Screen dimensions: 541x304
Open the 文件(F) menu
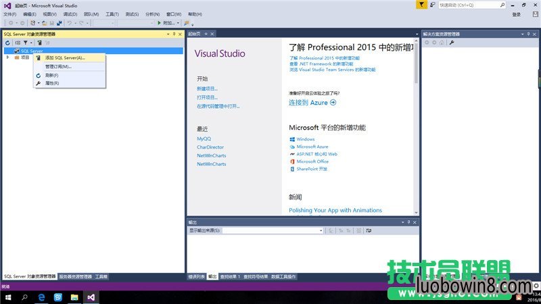pos(9,14)
